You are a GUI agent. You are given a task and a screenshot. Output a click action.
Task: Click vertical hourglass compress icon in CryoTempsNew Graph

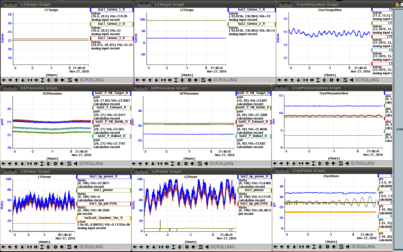[x=318, y=80]
